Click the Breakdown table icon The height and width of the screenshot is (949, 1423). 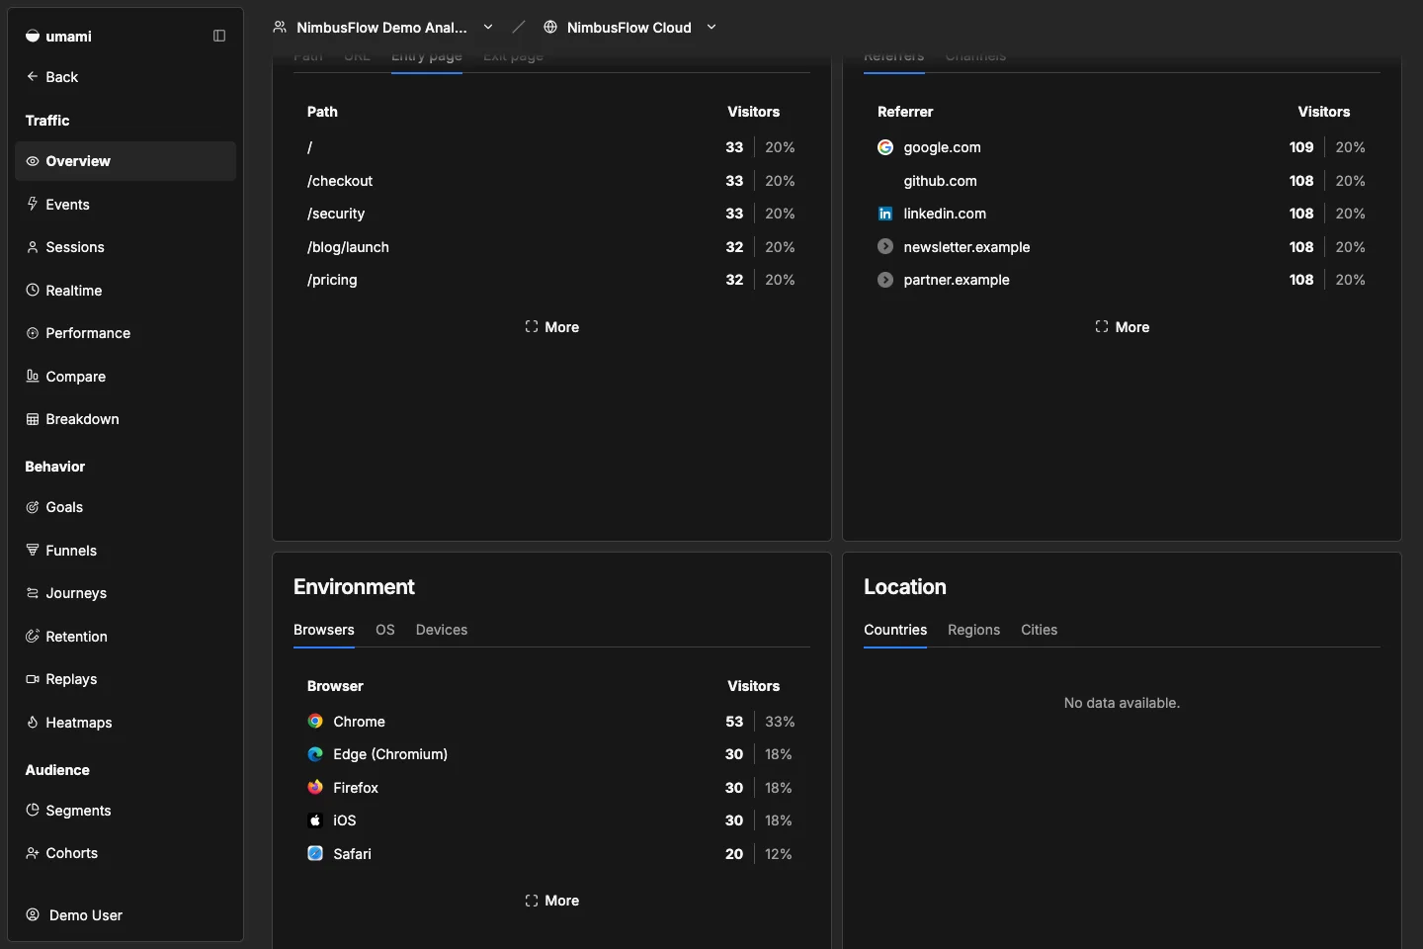click(33, 419)
